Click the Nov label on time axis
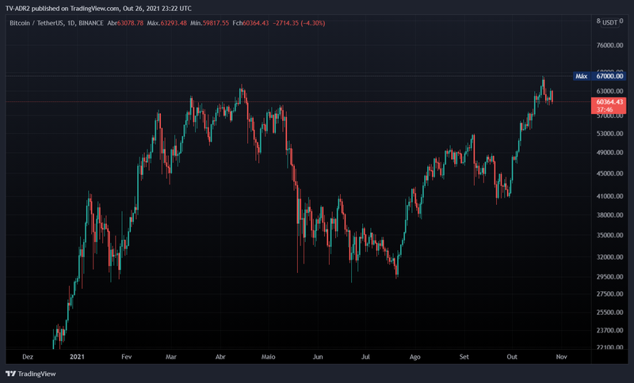Image resolution: width=634 pixels, height=383 pixels. [x=562, y=357]
